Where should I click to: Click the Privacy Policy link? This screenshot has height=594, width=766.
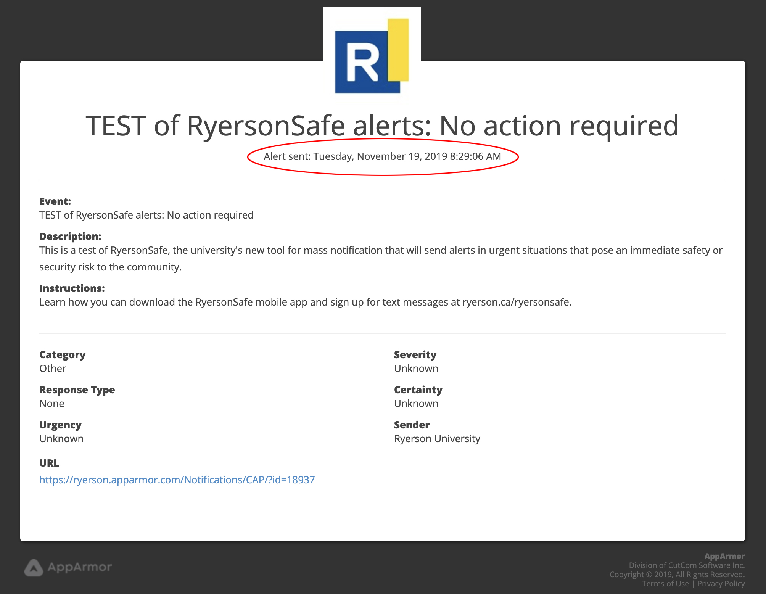(x=721, y=584)
